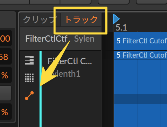Click the Sylenth1 device label under track

click(66, 74)
